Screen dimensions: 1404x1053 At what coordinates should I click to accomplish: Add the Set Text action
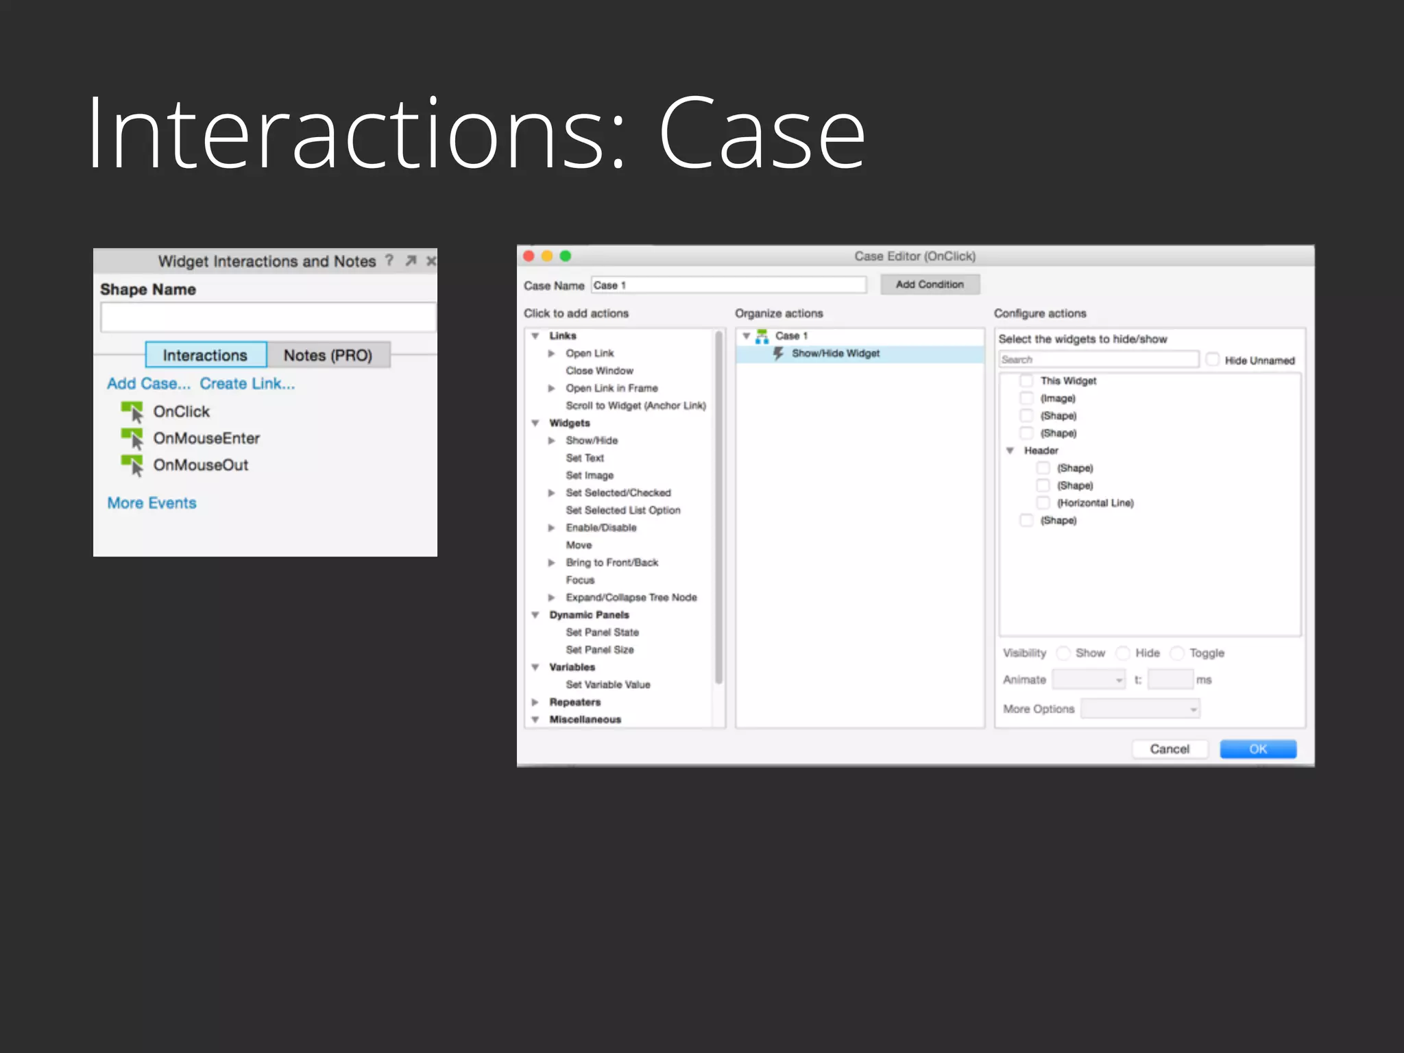[x=585, y=458]
